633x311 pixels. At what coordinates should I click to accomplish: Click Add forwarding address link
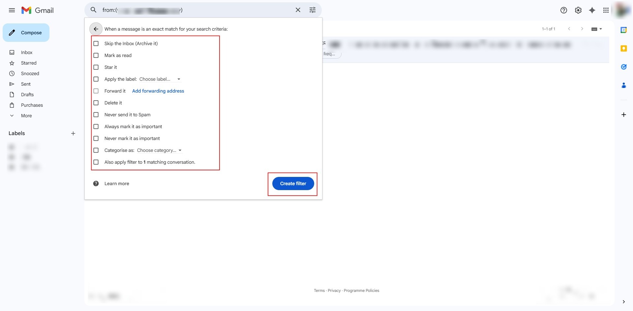coord(158,91)
